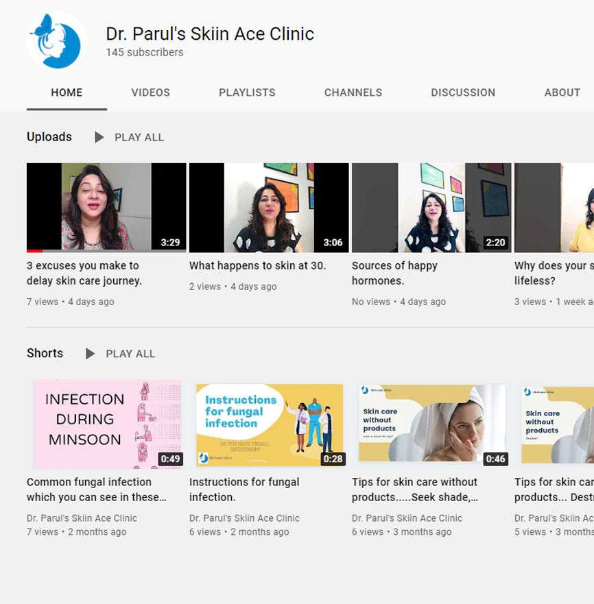Click the play icon beside Shorts
Image resolution: width=594 pixels, height=604 pixels.
coord(91,354)
